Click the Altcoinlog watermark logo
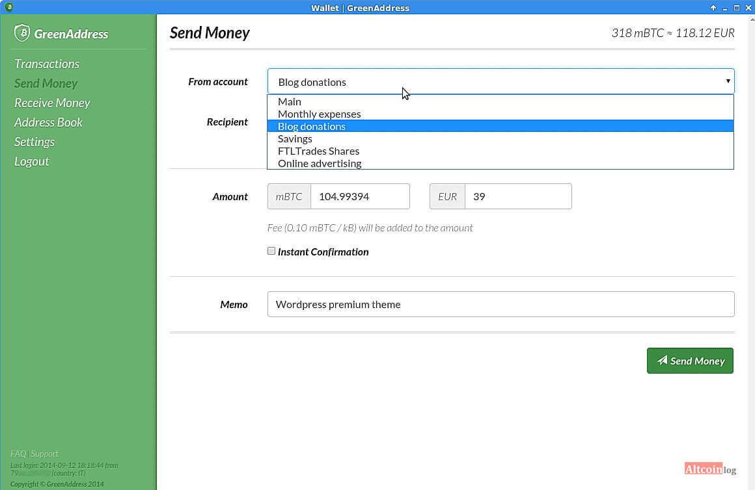Viewport: 755px width, 490px height. coord(710,469)
